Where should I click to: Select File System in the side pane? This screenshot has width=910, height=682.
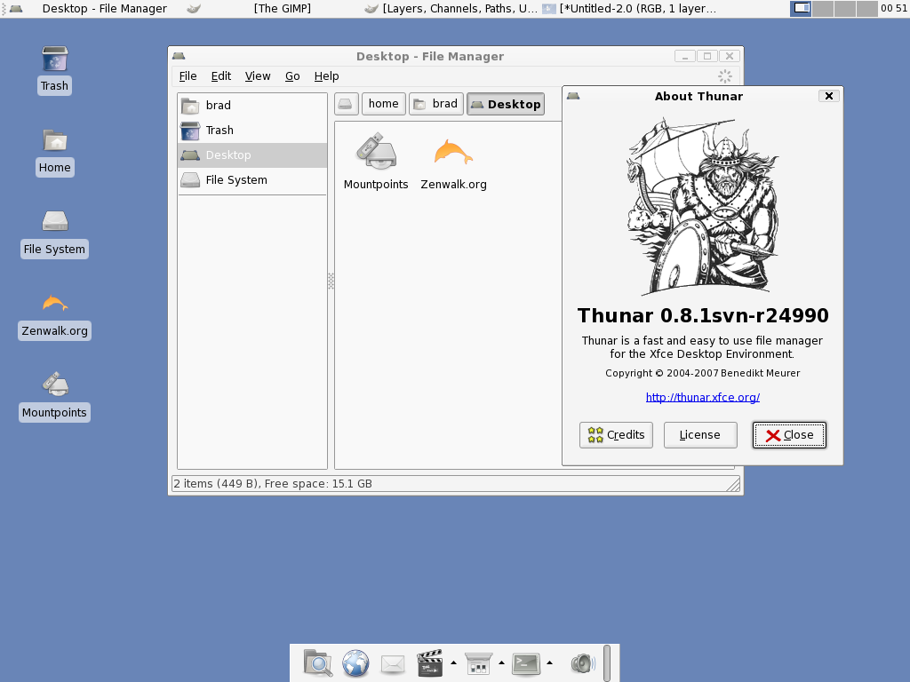point(252,180)
